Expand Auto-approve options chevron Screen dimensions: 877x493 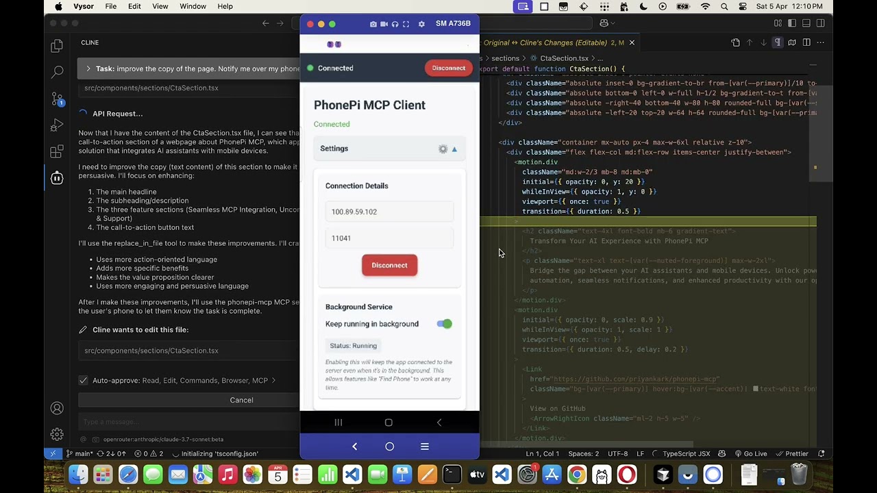point(273,380)
